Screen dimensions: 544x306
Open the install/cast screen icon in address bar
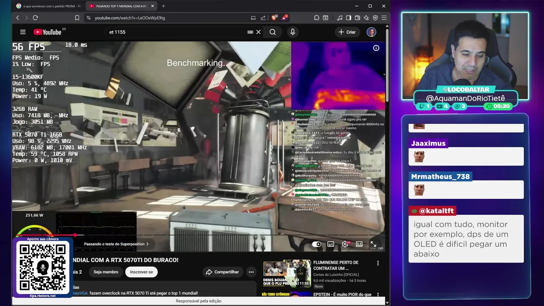coord(253,18)
